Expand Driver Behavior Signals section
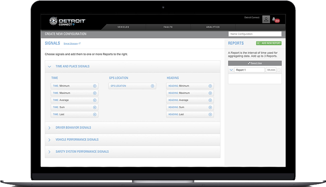 point(50,128)
